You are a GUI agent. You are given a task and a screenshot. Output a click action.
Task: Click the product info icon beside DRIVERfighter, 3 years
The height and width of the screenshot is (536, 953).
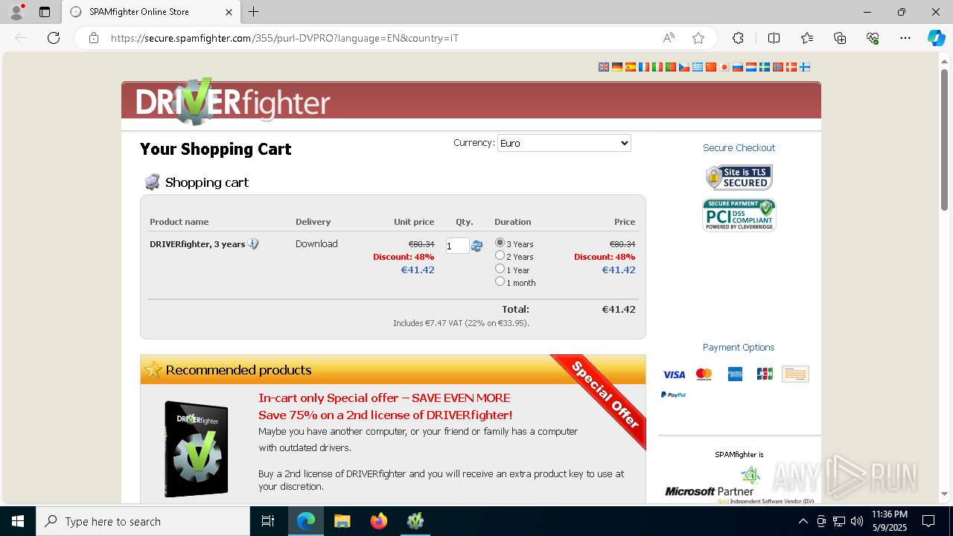click(x=253, y=244)
